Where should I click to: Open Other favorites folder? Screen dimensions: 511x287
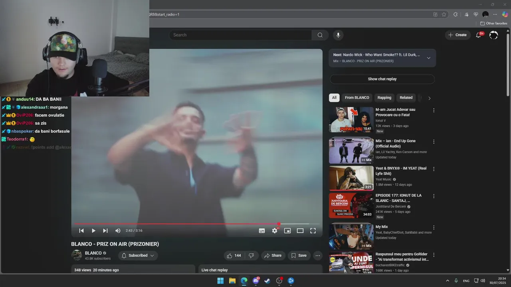(x=494, y=24)
